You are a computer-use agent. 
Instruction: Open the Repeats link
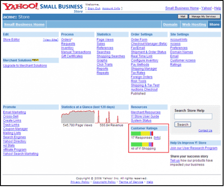tap(103, 73)
